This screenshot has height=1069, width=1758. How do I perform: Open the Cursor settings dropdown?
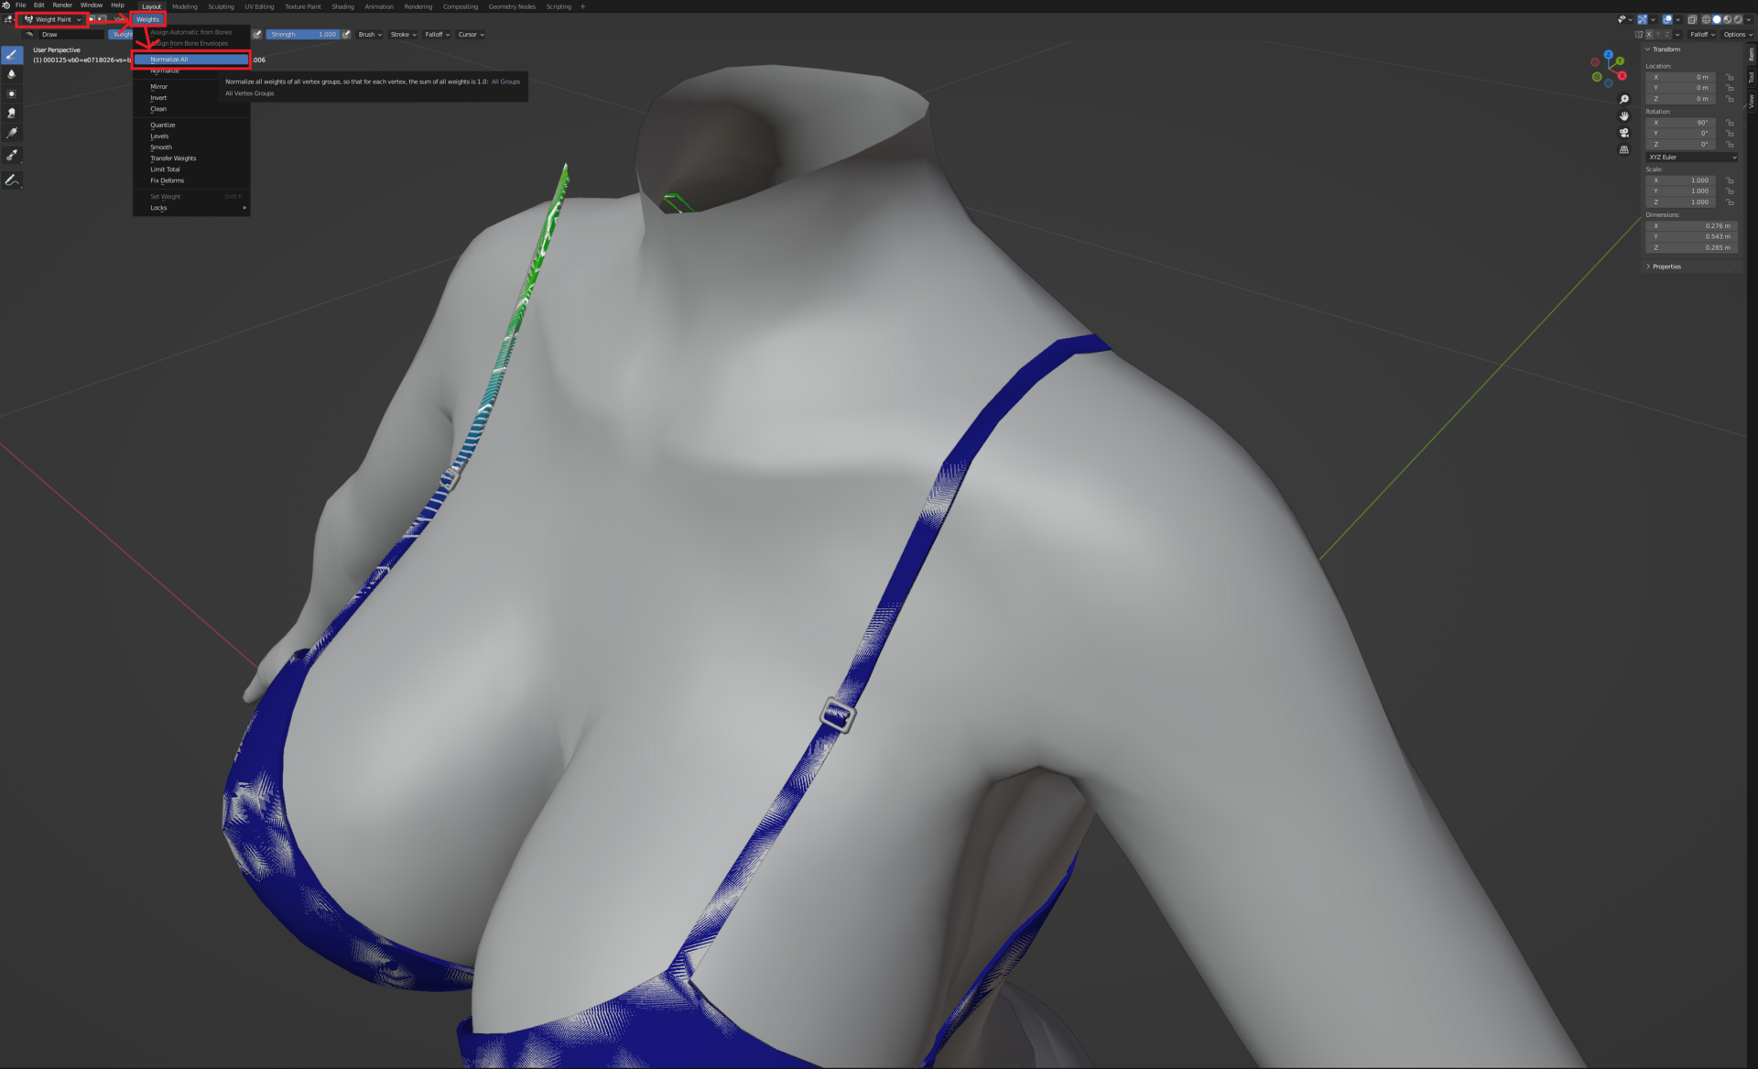click(471, 34)
